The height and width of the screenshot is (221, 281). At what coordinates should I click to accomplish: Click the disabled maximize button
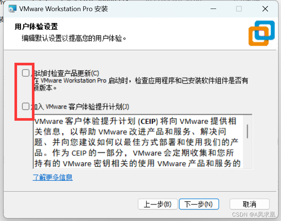[x=239, y=9]
